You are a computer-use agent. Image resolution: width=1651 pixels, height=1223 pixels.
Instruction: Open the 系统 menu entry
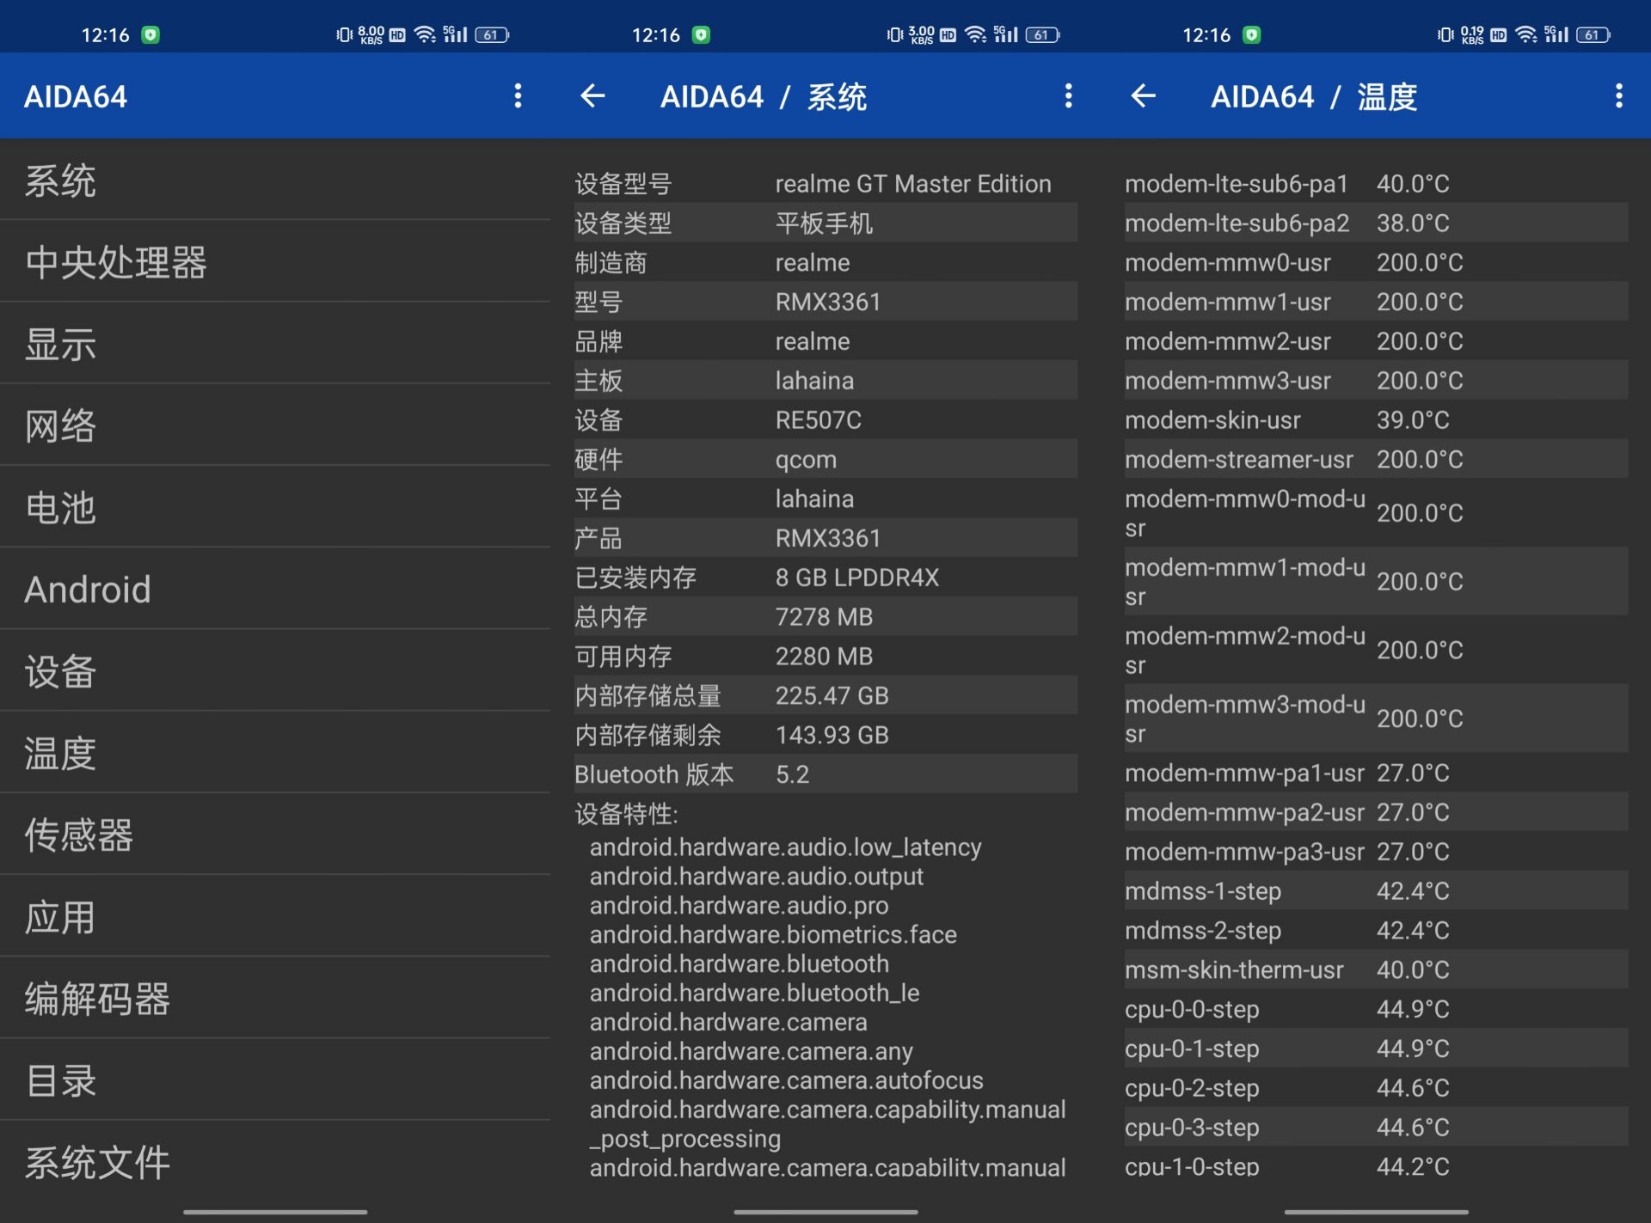pyautogui.click(x=275, y=181)
